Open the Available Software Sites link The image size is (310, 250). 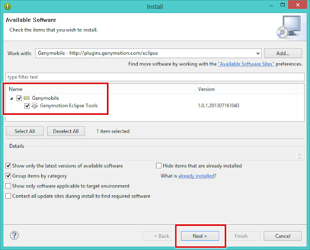click(246, 64)
